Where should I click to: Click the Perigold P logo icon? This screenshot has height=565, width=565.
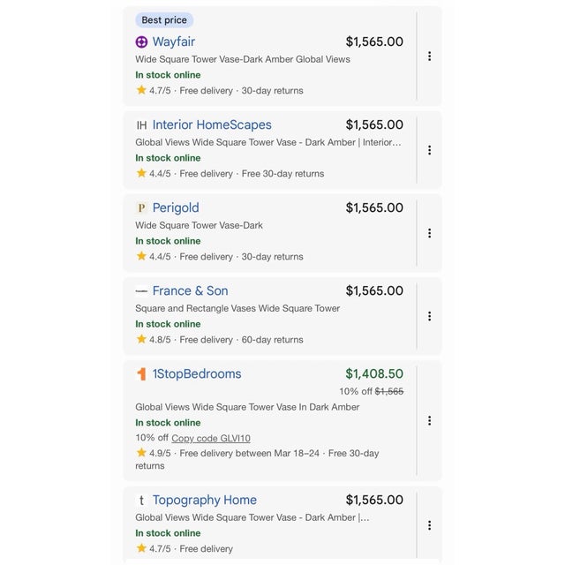(141, 207)
